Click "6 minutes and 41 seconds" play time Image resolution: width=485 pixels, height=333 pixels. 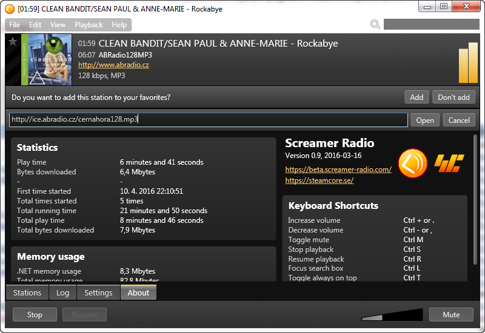161,162
